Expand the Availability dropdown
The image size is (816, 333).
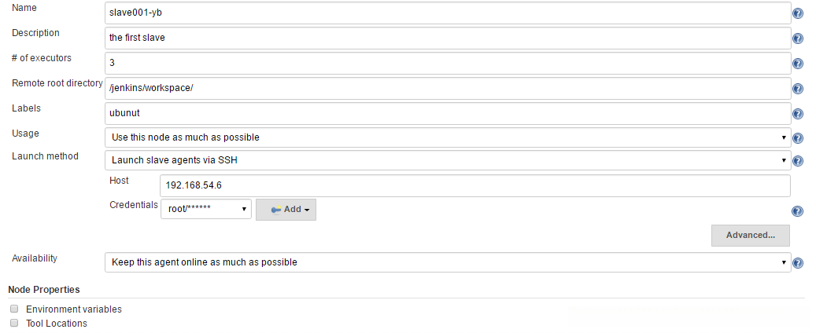pos(447,262)
